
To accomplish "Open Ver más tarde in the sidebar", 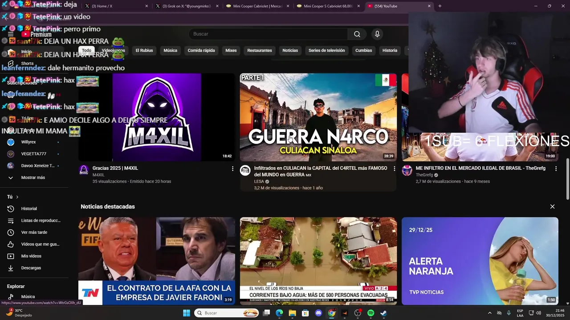I will [x=34, y=232].
